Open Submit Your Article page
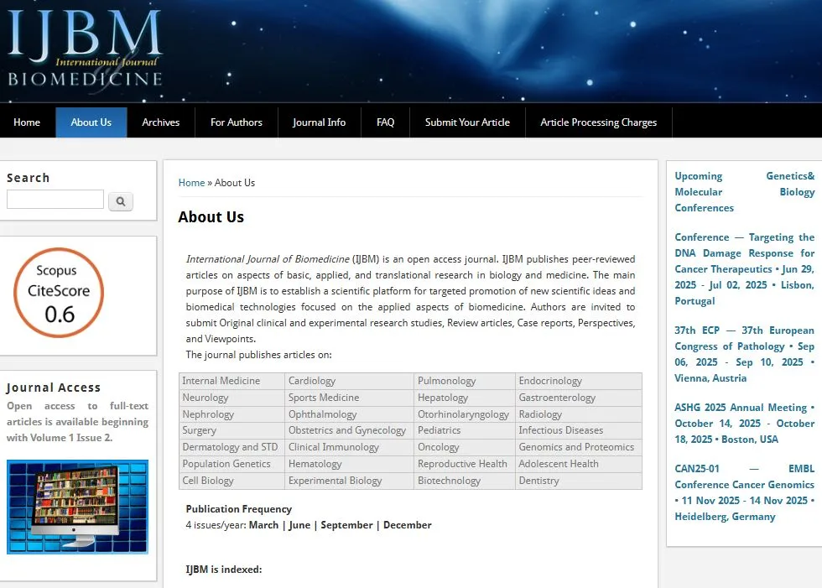Viewport: 822px width, 588px height. (467, 122)
